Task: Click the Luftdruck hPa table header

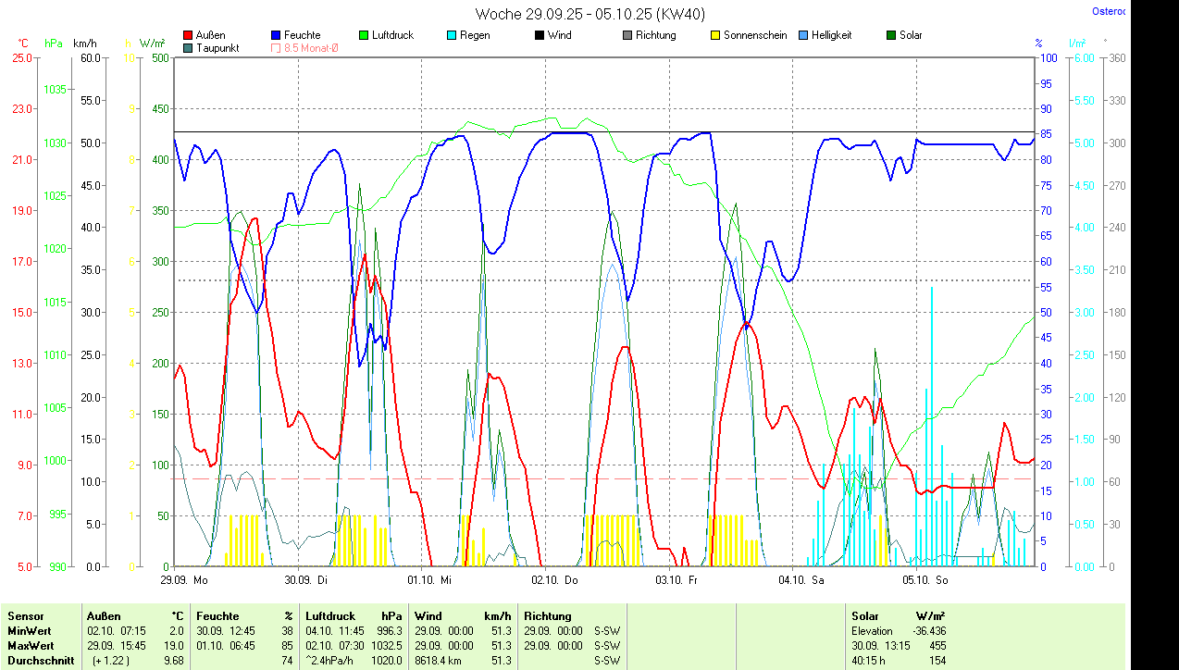Action: click(354, 616)
